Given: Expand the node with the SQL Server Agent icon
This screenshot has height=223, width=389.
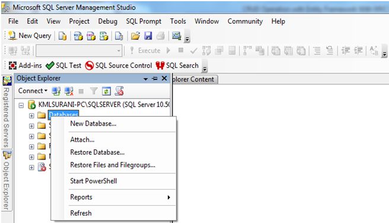Looking at the screenshot, I should [x=31, y=167].
